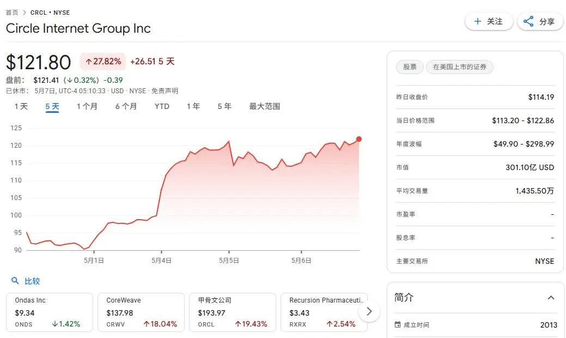This screenshot has width=566, height=338.
Task: Click the 5月6日 axis label
Action: 301,261
